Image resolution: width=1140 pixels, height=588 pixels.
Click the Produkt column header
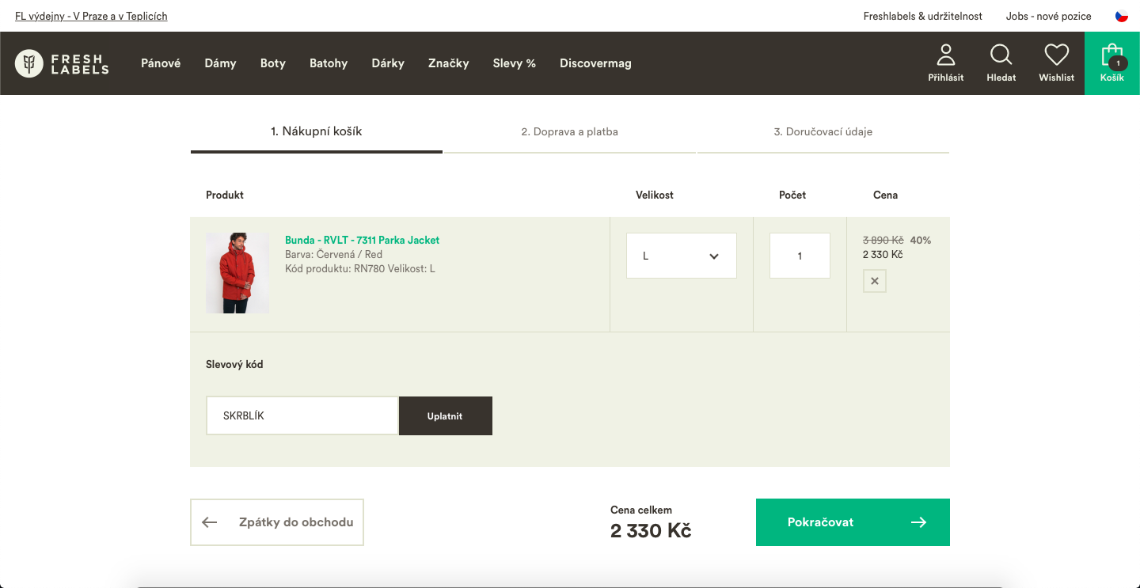pyautogui.click(x=225, y=195)
